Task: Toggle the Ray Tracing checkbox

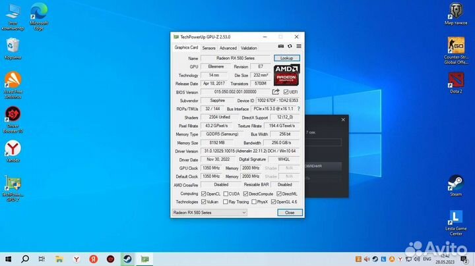Action: pyautogui.click(x=226, y=202)
